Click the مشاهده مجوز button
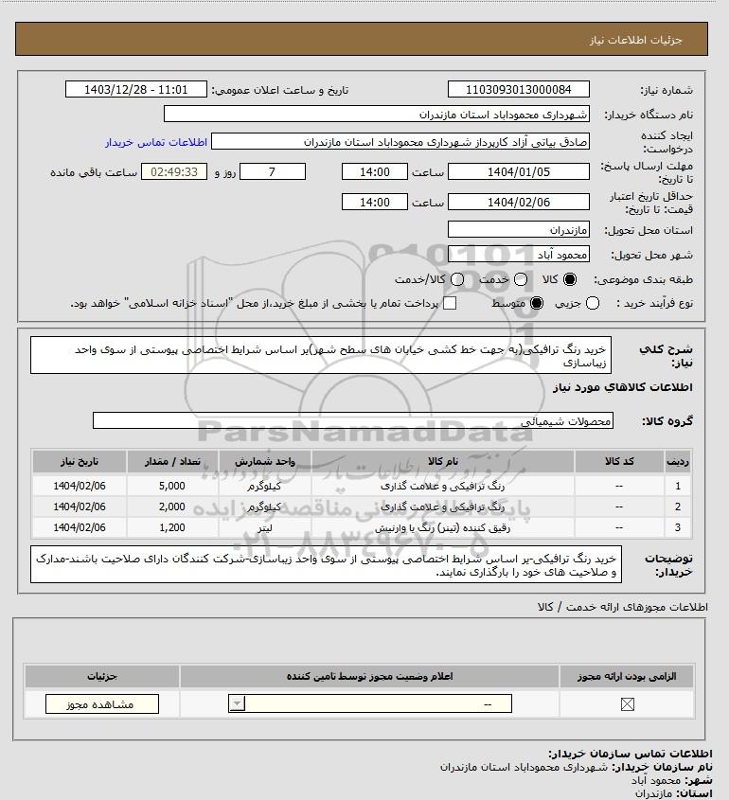This screenshot has width=729, height=800. click(x=101, y=704)
